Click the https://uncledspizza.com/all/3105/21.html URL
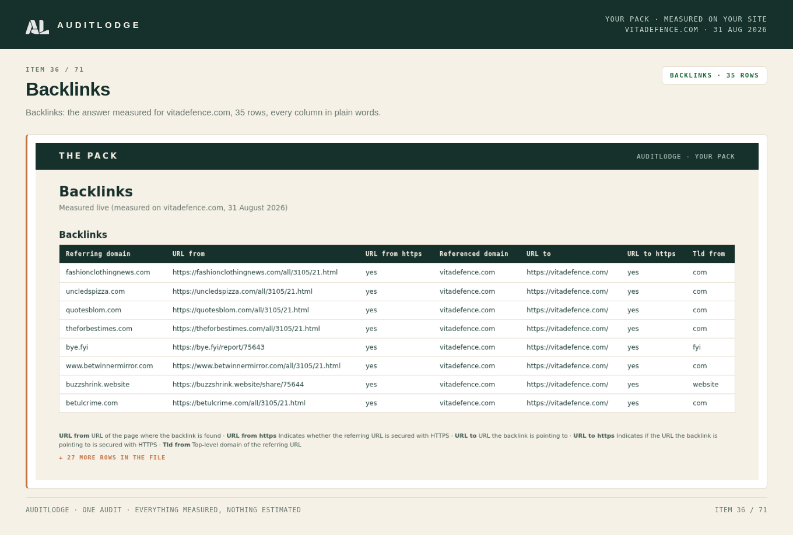793x535 pixels. point(243,291)
